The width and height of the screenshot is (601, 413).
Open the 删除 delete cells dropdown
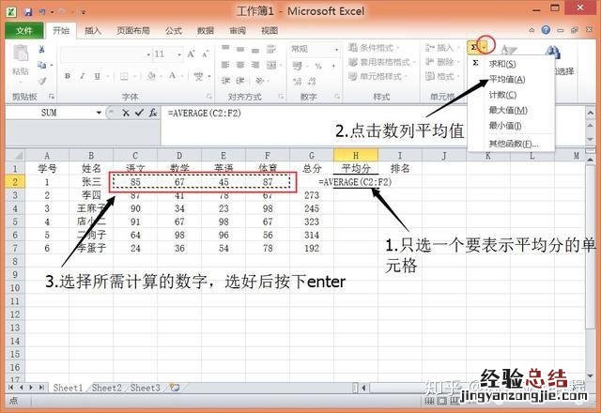[442, 62]
